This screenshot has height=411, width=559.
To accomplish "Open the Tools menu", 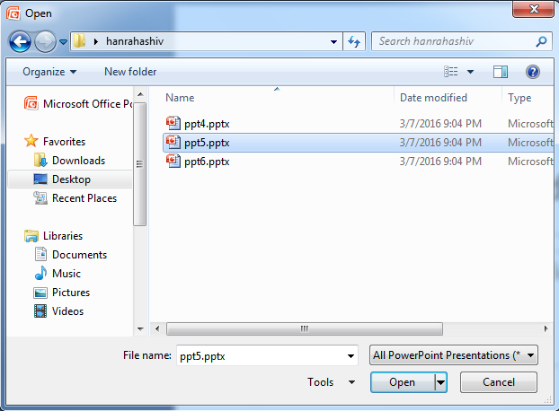I will coord(332,382).
